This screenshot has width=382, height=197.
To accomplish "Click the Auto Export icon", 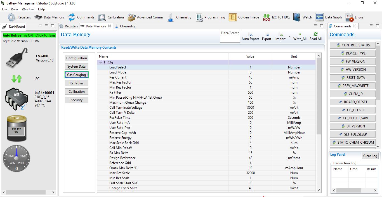I will 250,34.
